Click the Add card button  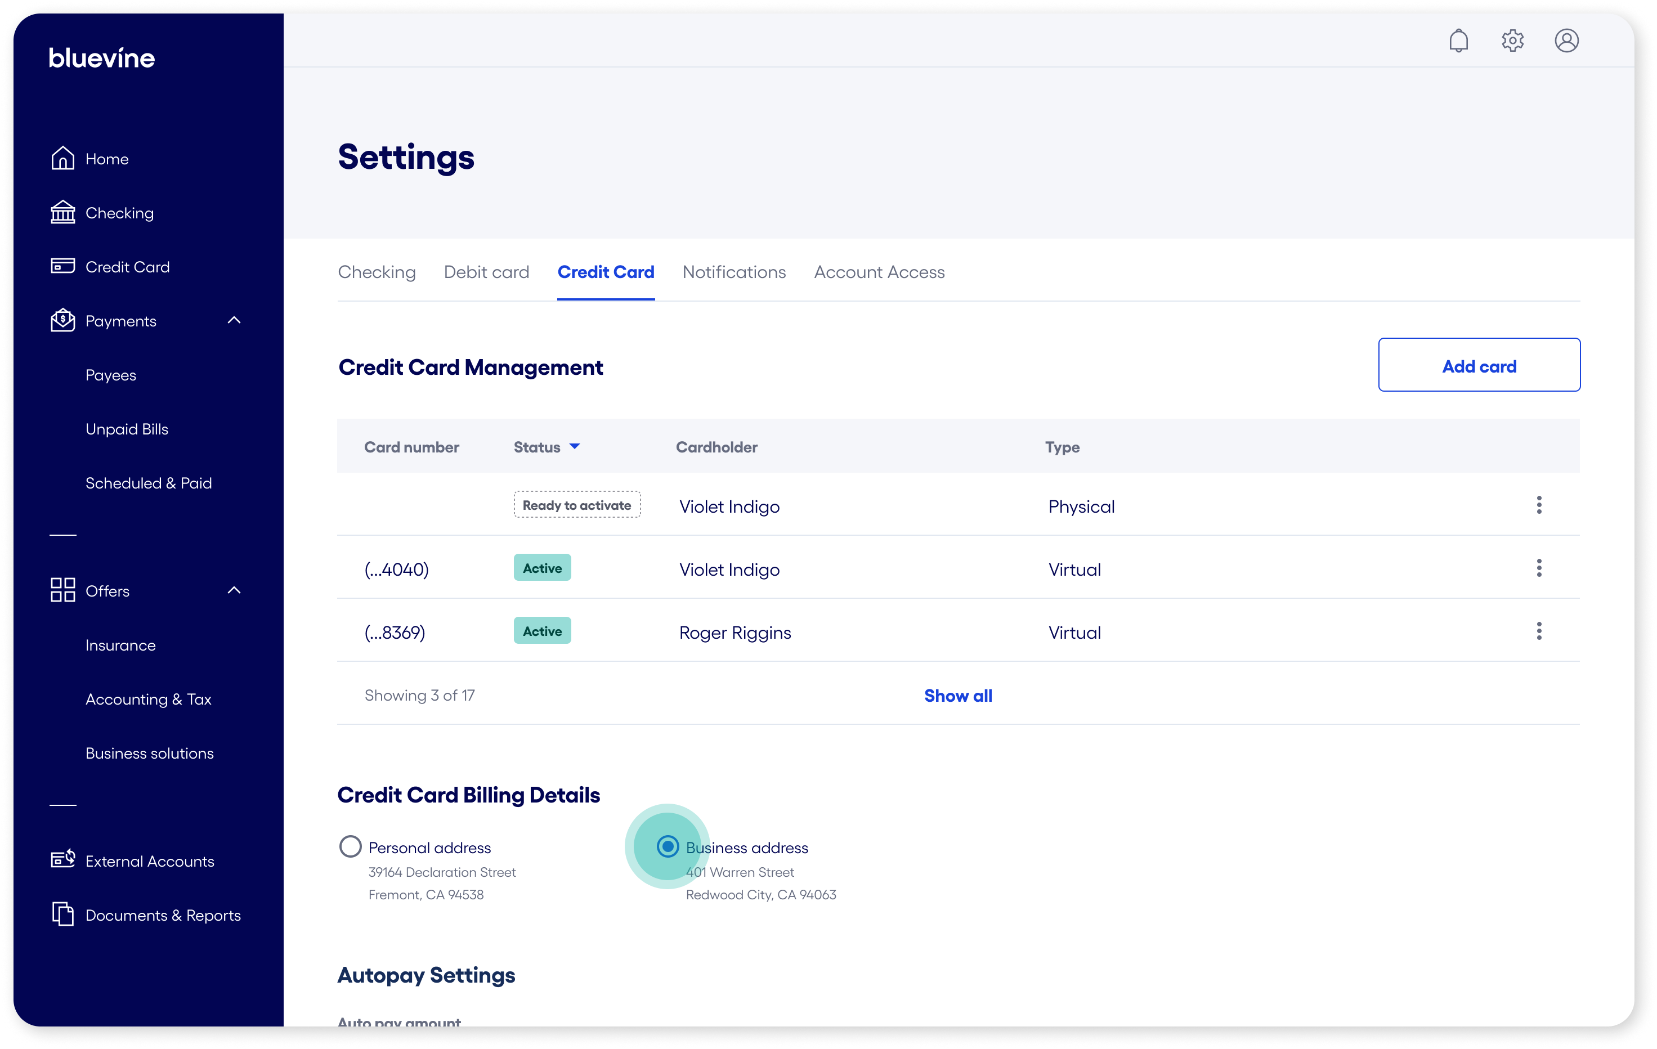point(1480,365)
